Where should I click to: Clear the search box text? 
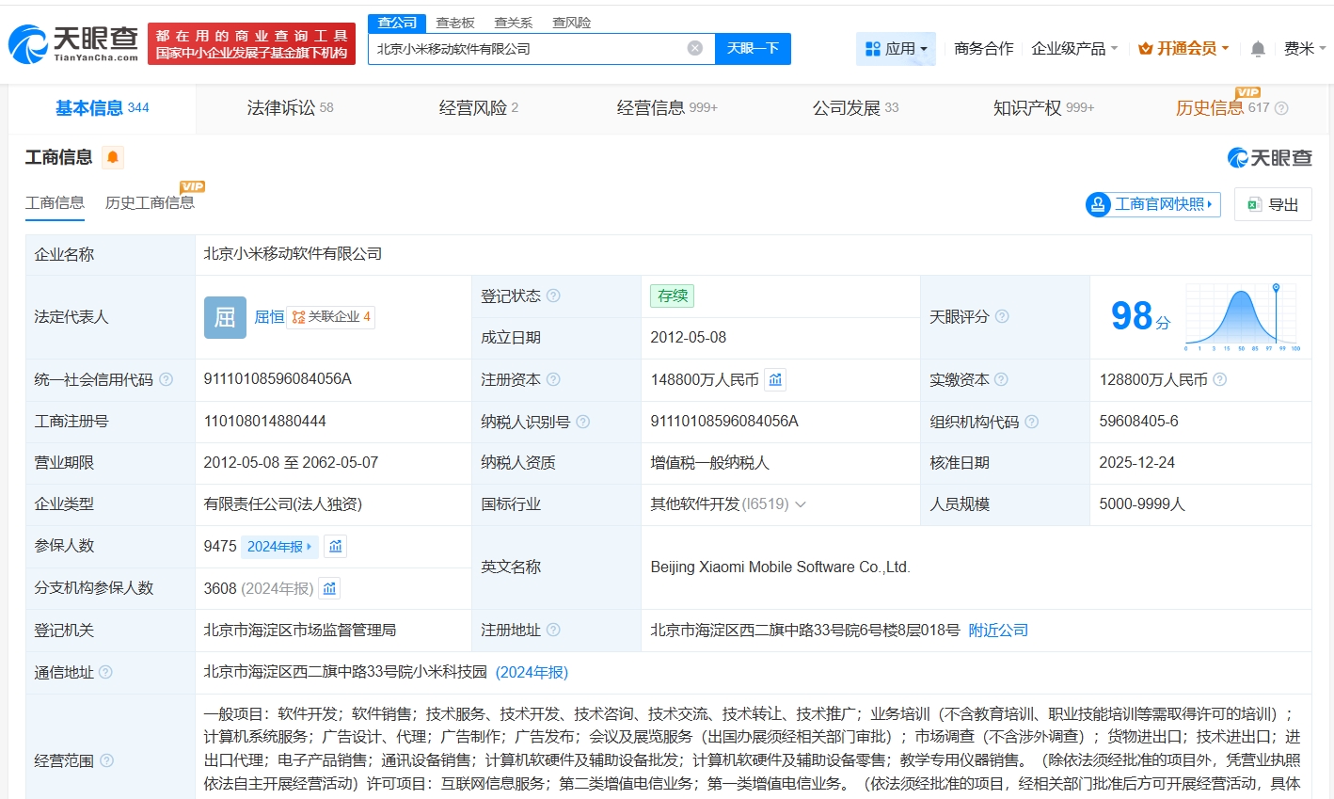coord(694,48)
